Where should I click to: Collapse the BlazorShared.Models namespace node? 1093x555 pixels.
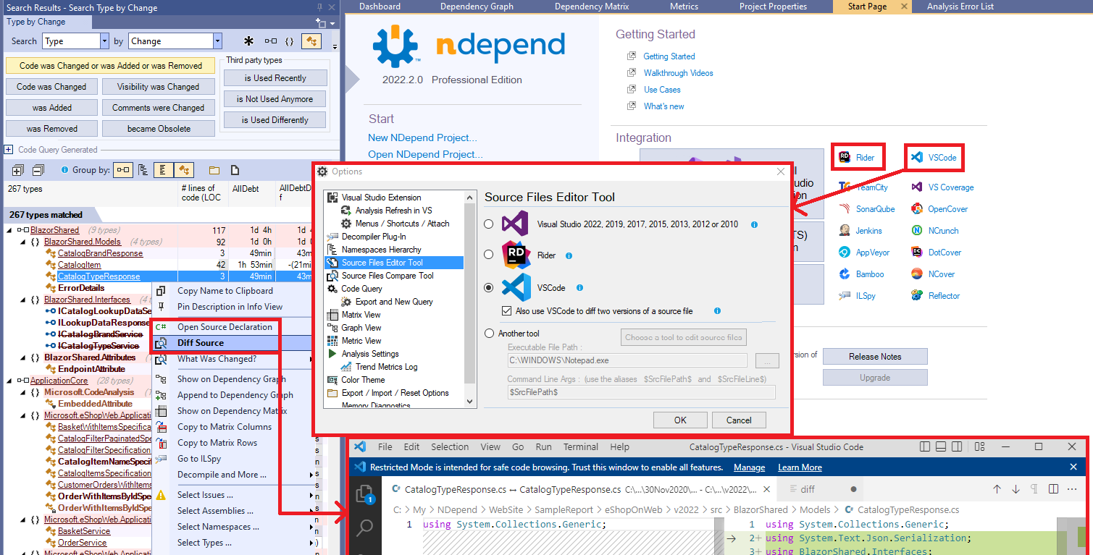[x=24, y=242]
